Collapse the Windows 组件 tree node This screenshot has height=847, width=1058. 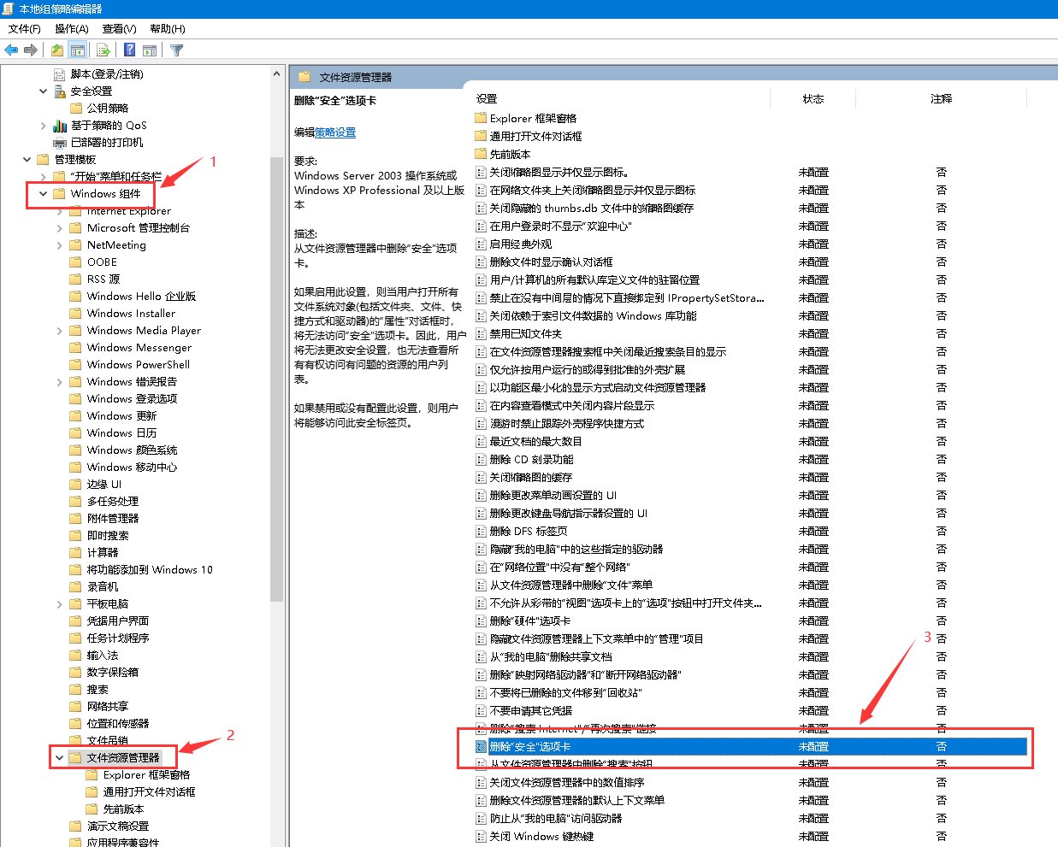click(43, 193)
